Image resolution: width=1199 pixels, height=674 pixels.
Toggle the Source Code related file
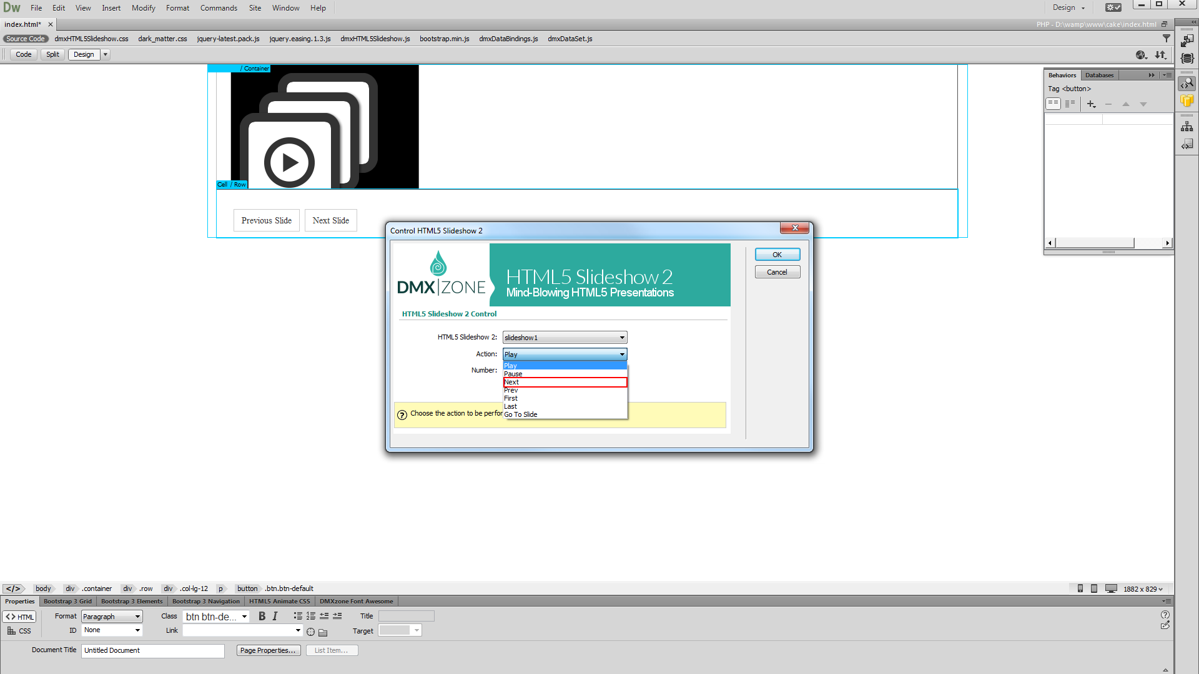coord(26,39)
